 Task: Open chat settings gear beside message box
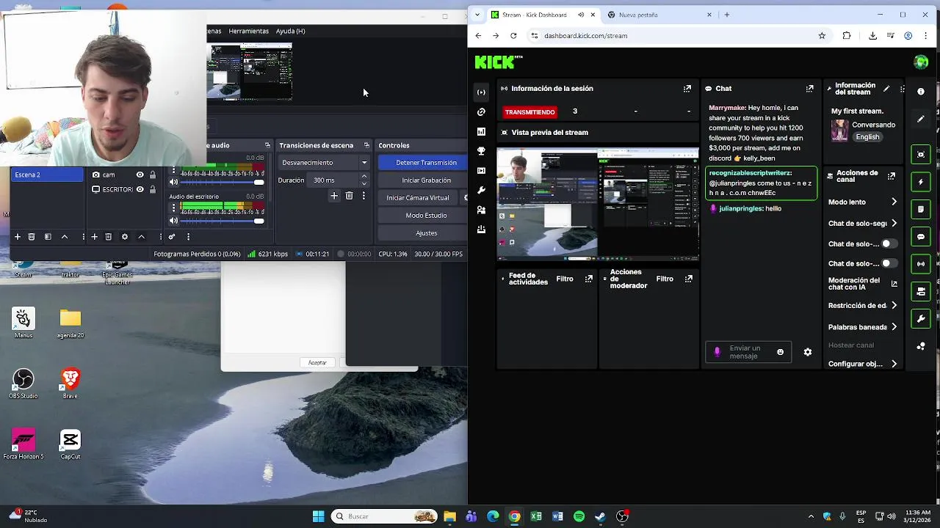point(808,352)
